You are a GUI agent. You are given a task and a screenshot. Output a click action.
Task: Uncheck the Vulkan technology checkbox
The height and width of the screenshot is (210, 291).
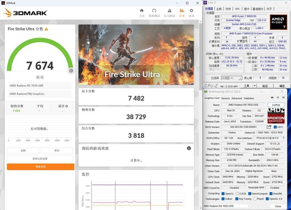(223, 199)
